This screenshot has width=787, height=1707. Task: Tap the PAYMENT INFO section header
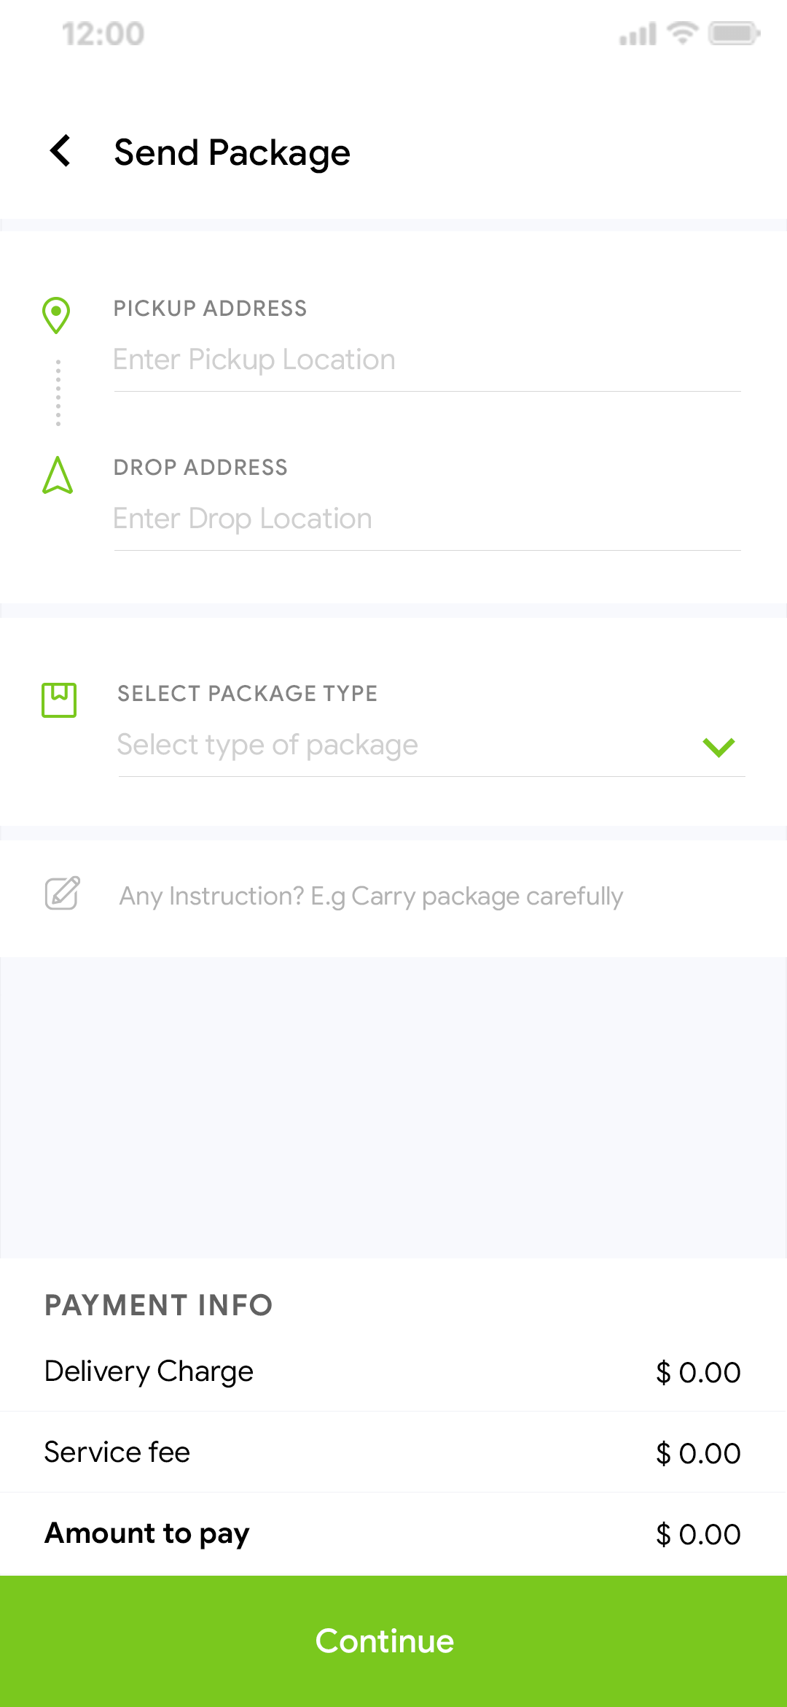158,1305
